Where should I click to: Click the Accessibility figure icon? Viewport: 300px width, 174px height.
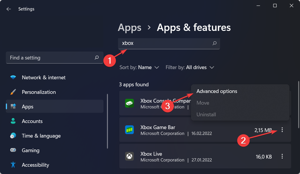(13, 165)
